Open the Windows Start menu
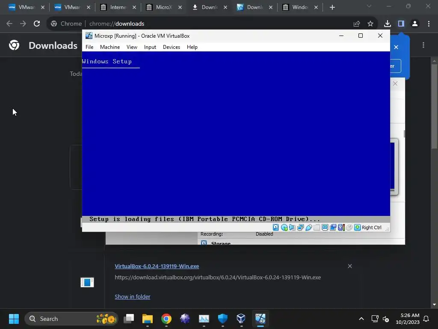The height and width of the screenshot is (329, 438). point(14,319)
